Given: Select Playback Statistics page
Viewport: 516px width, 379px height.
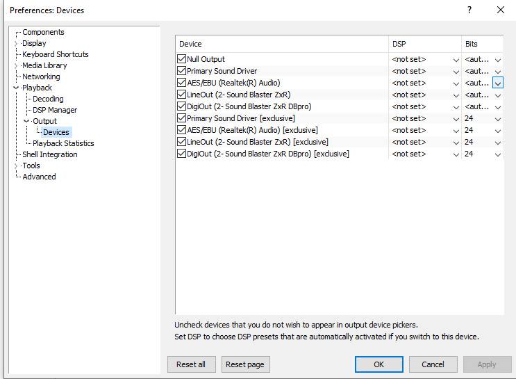Looking at the screenshot, I should 63,143.
